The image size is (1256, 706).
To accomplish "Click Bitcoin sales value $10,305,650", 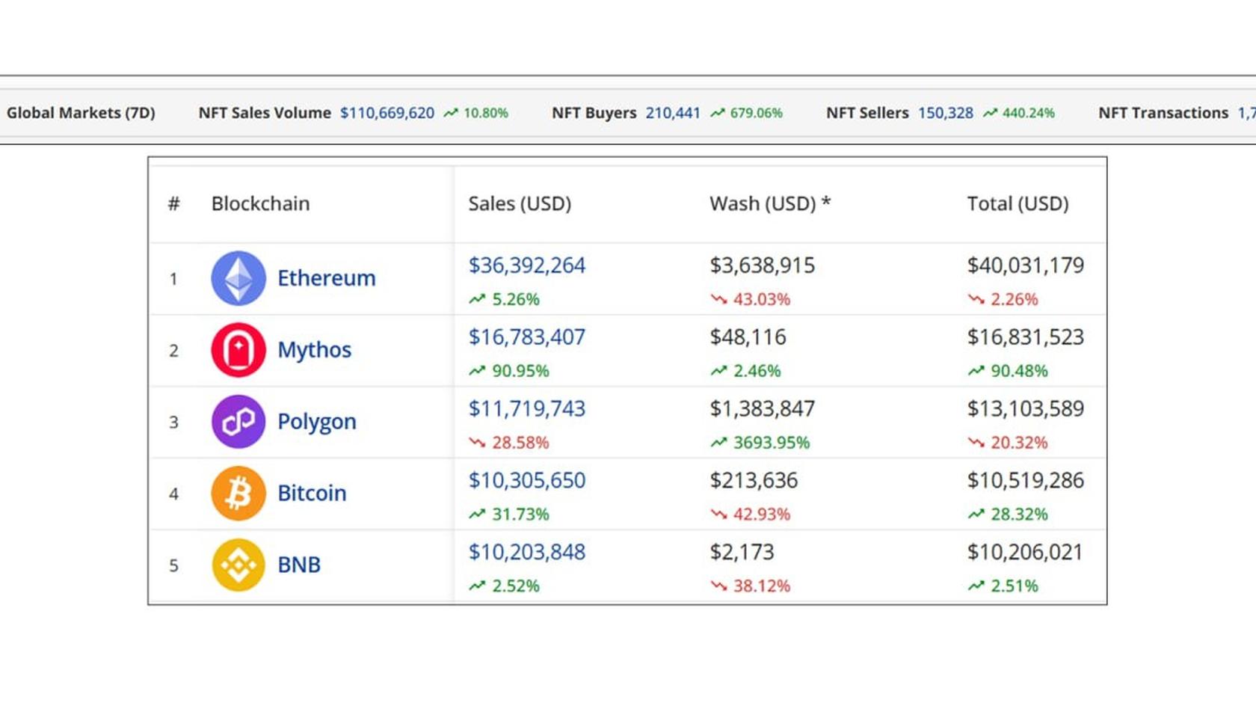I will (x=527, y=481).
